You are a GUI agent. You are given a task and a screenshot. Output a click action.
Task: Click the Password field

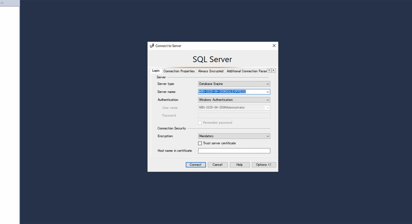(234, 115)
